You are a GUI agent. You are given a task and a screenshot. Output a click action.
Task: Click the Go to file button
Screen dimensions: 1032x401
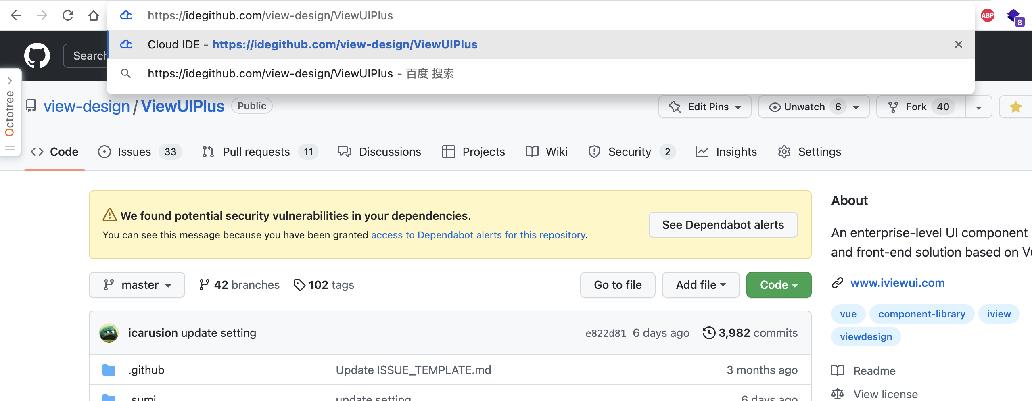point(618,285)
